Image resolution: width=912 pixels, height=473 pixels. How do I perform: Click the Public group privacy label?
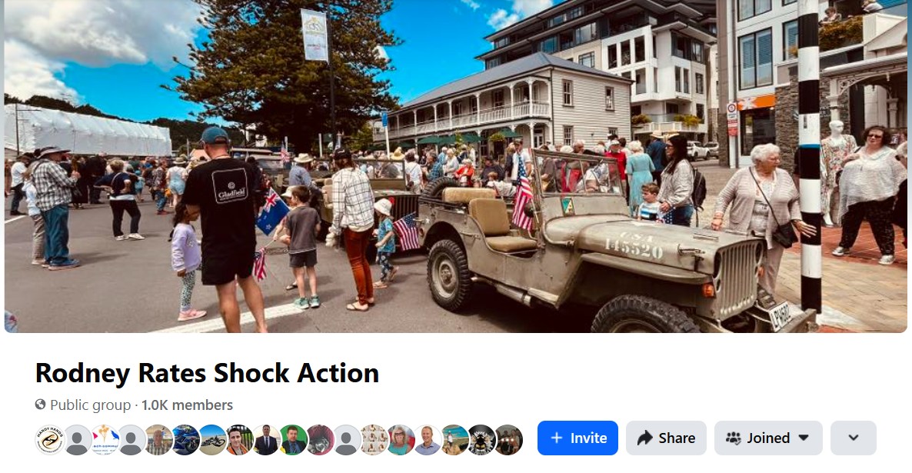point(90,405)
